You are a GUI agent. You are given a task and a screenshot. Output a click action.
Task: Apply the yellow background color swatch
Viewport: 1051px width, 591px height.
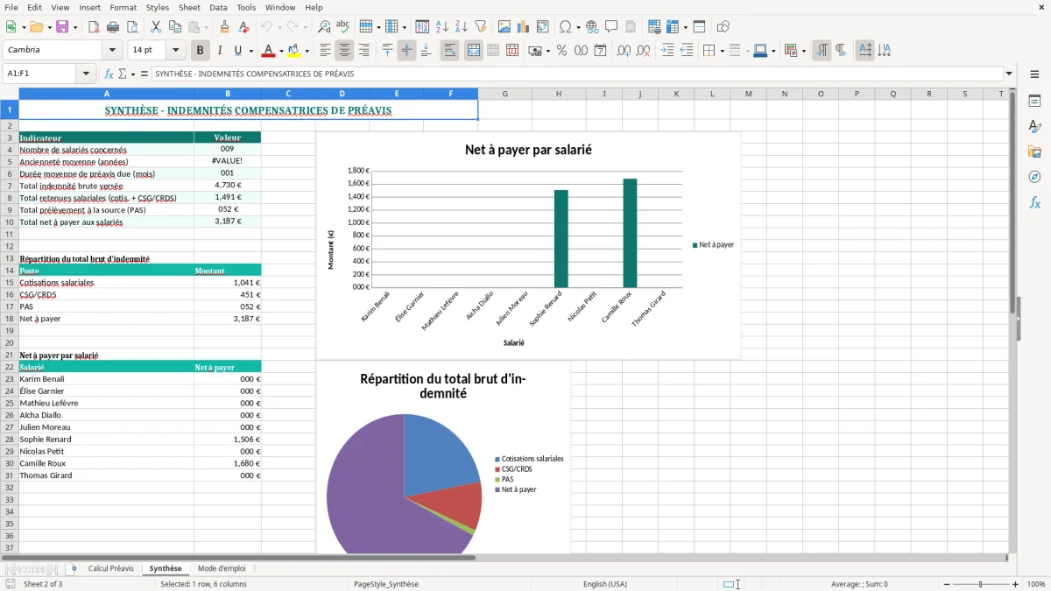click(x=294, y=51)
